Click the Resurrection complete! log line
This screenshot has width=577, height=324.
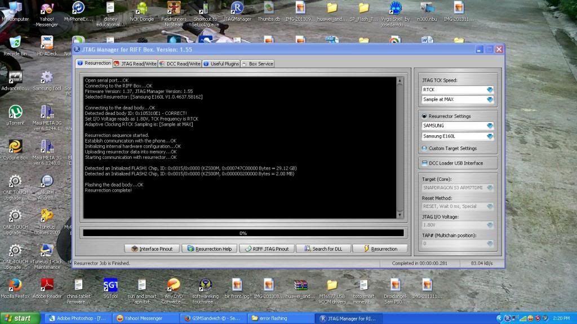(x=108, y=190)
